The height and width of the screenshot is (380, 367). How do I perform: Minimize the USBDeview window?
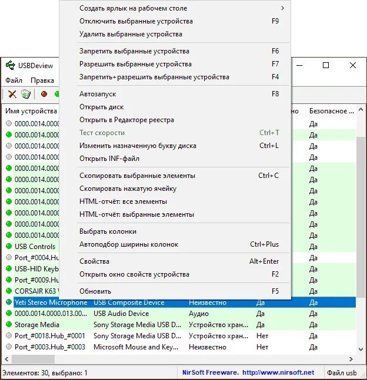point(299,65)
